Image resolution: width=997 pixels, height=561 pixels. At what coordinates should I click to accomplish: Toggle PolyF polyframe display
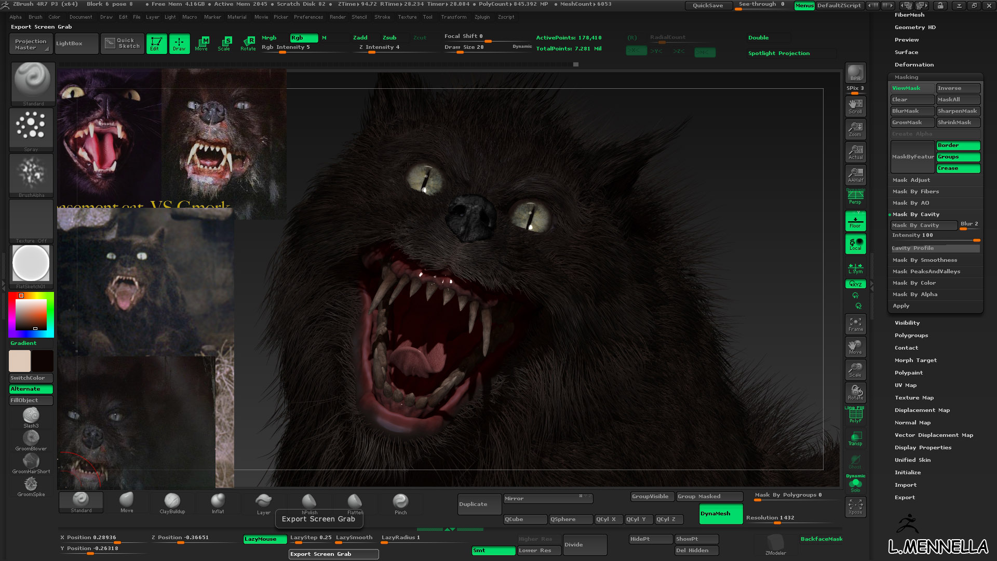click(x=855, y=416)
